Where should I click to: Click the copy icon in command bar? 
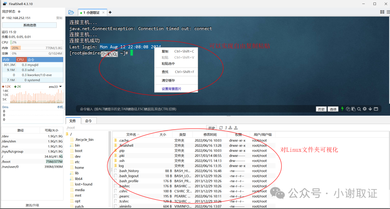[348, 109]
